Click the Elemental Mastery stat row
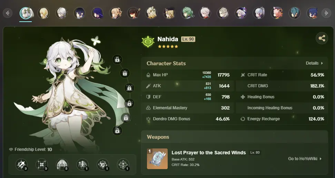The width and height of the screenshot is (335, 178). 188,108
